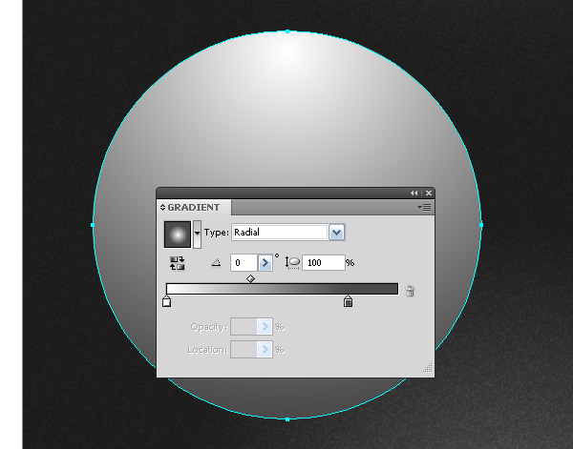Click the Reverse Gradient icon
573x449 pixels.
point(178,263)
